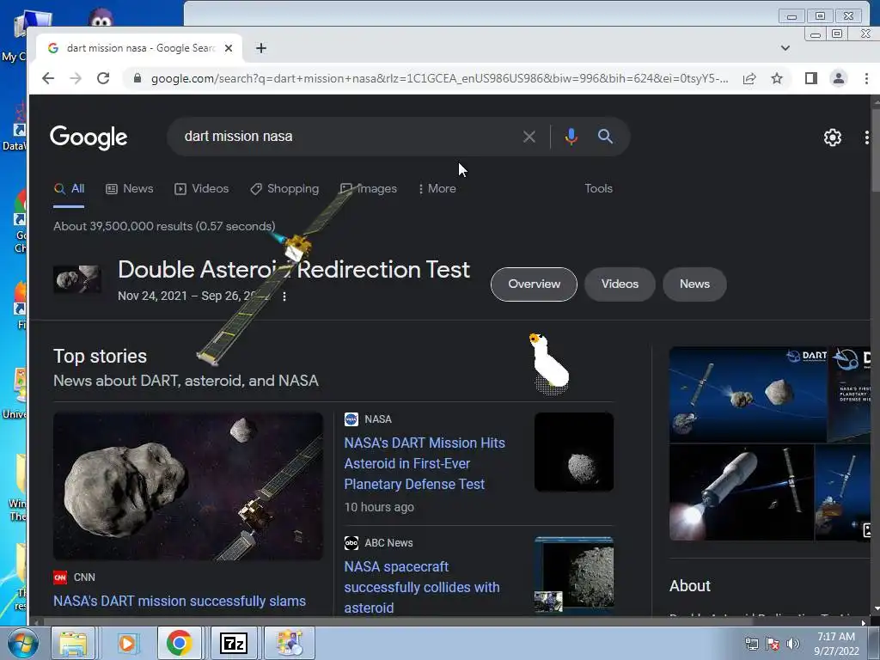
Task: Open media player taskbar icon
Action: (127, 643)
